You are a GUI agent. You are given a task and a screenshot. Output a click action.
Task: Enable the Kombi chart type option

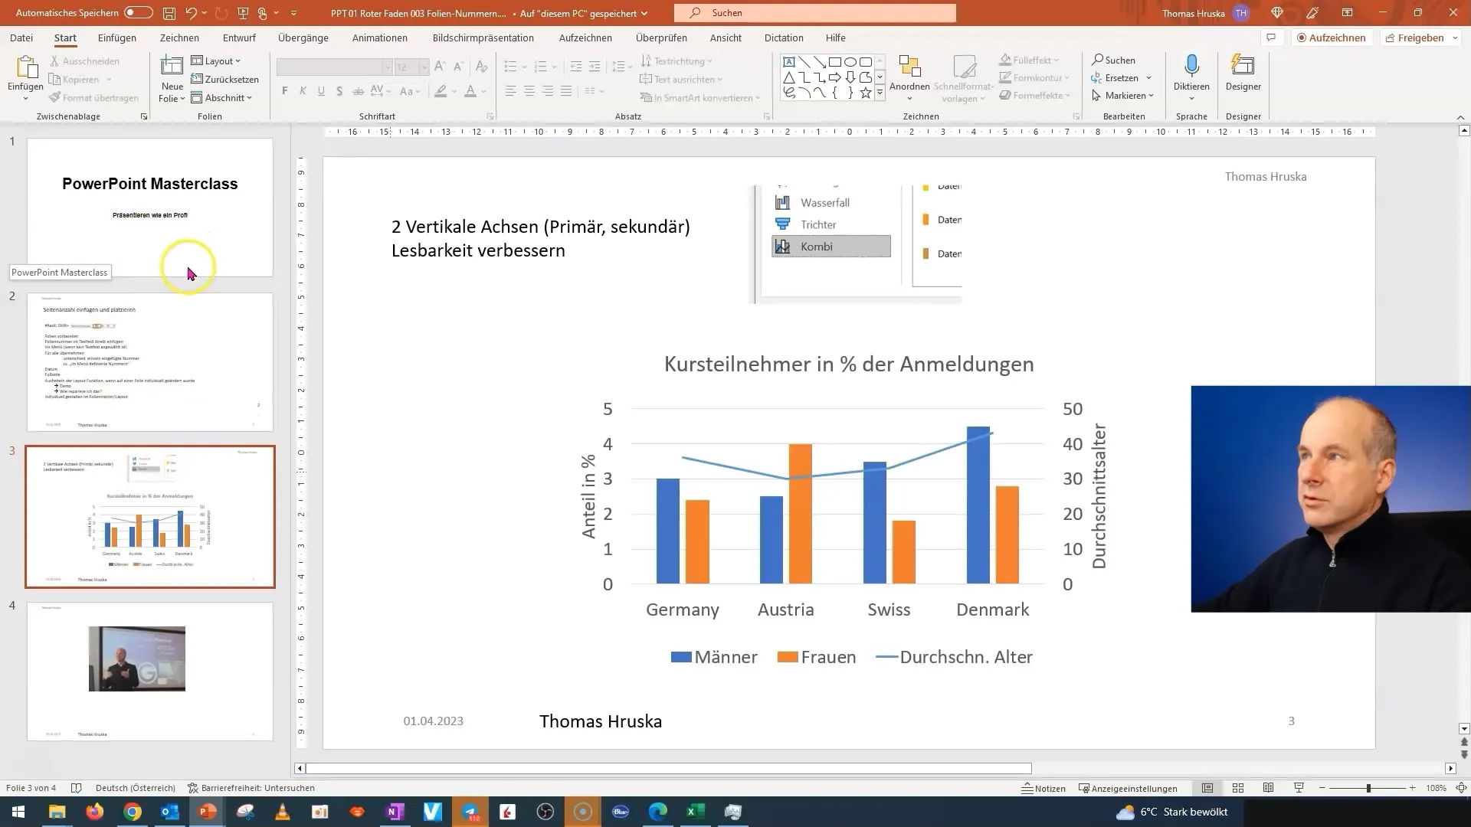815,247
